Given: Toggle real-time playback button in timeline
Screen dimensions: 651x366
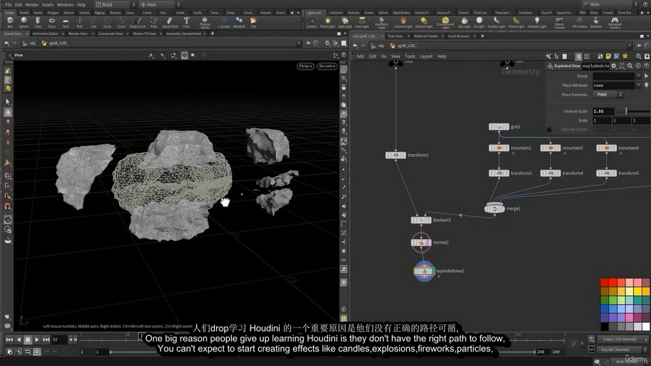Looking at the screenshot, I should [37, 352].
